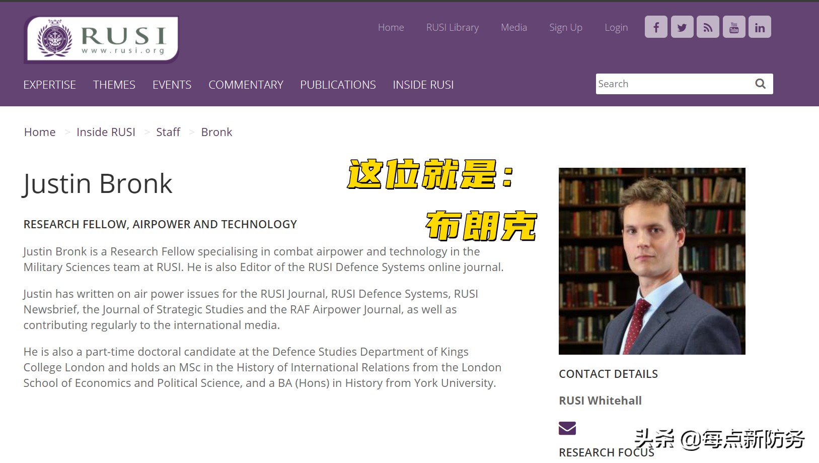The height and width of the screenshot is (463, 819).
Task: Click the Research Focus heading
Action: (x=607, y=452)
